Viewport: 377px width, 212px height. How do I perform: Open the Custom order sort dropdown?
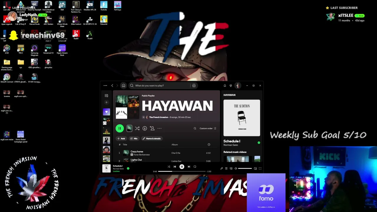click(208, 128)
